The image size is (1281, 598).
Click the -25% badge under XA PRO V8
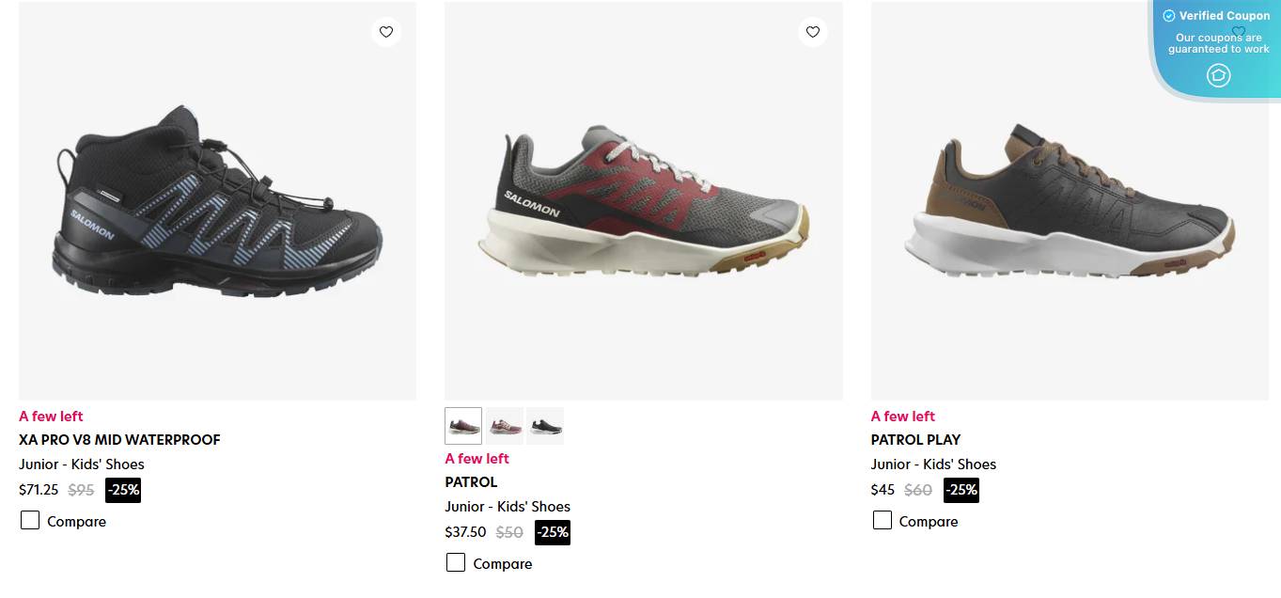pyautogui.click(x=123, y=490)
